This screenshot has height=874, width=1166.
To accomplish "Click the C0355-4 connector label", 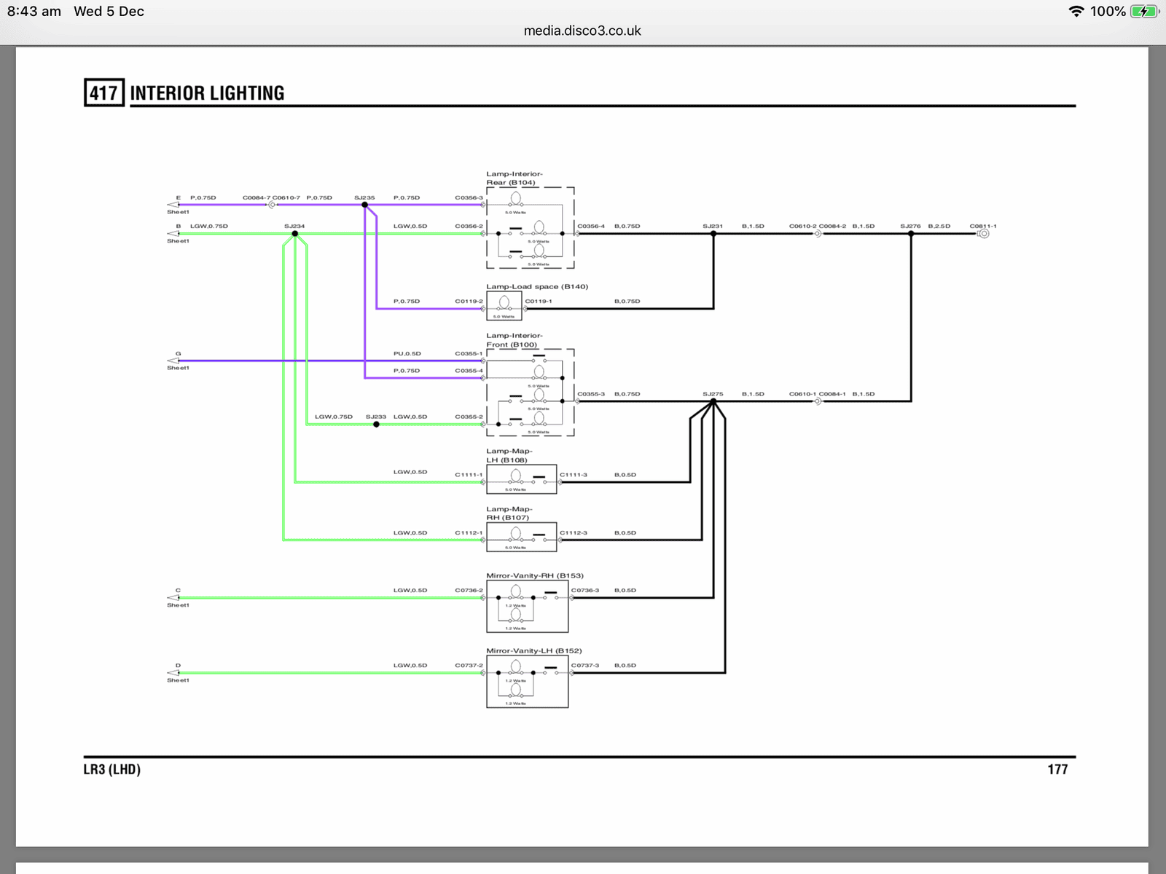I will coord(469,371).
